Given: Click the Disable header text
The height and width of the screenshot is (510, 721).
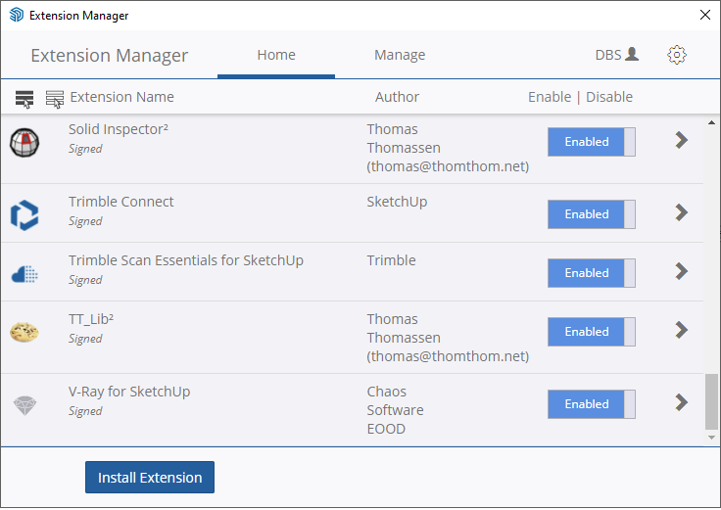Looking at the screenshot, I should [608, 97].
